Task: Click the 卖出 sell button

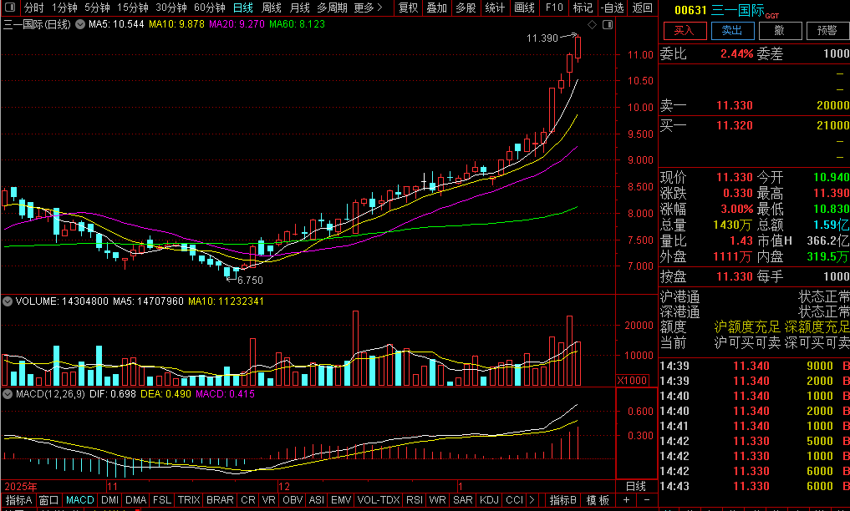Action: (732, 31)
